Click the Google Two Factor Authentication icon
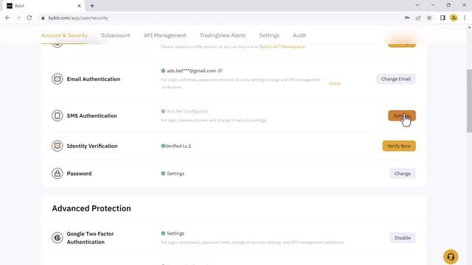The width and height of the screenshot is (472, 265). (x=58, y=238)
